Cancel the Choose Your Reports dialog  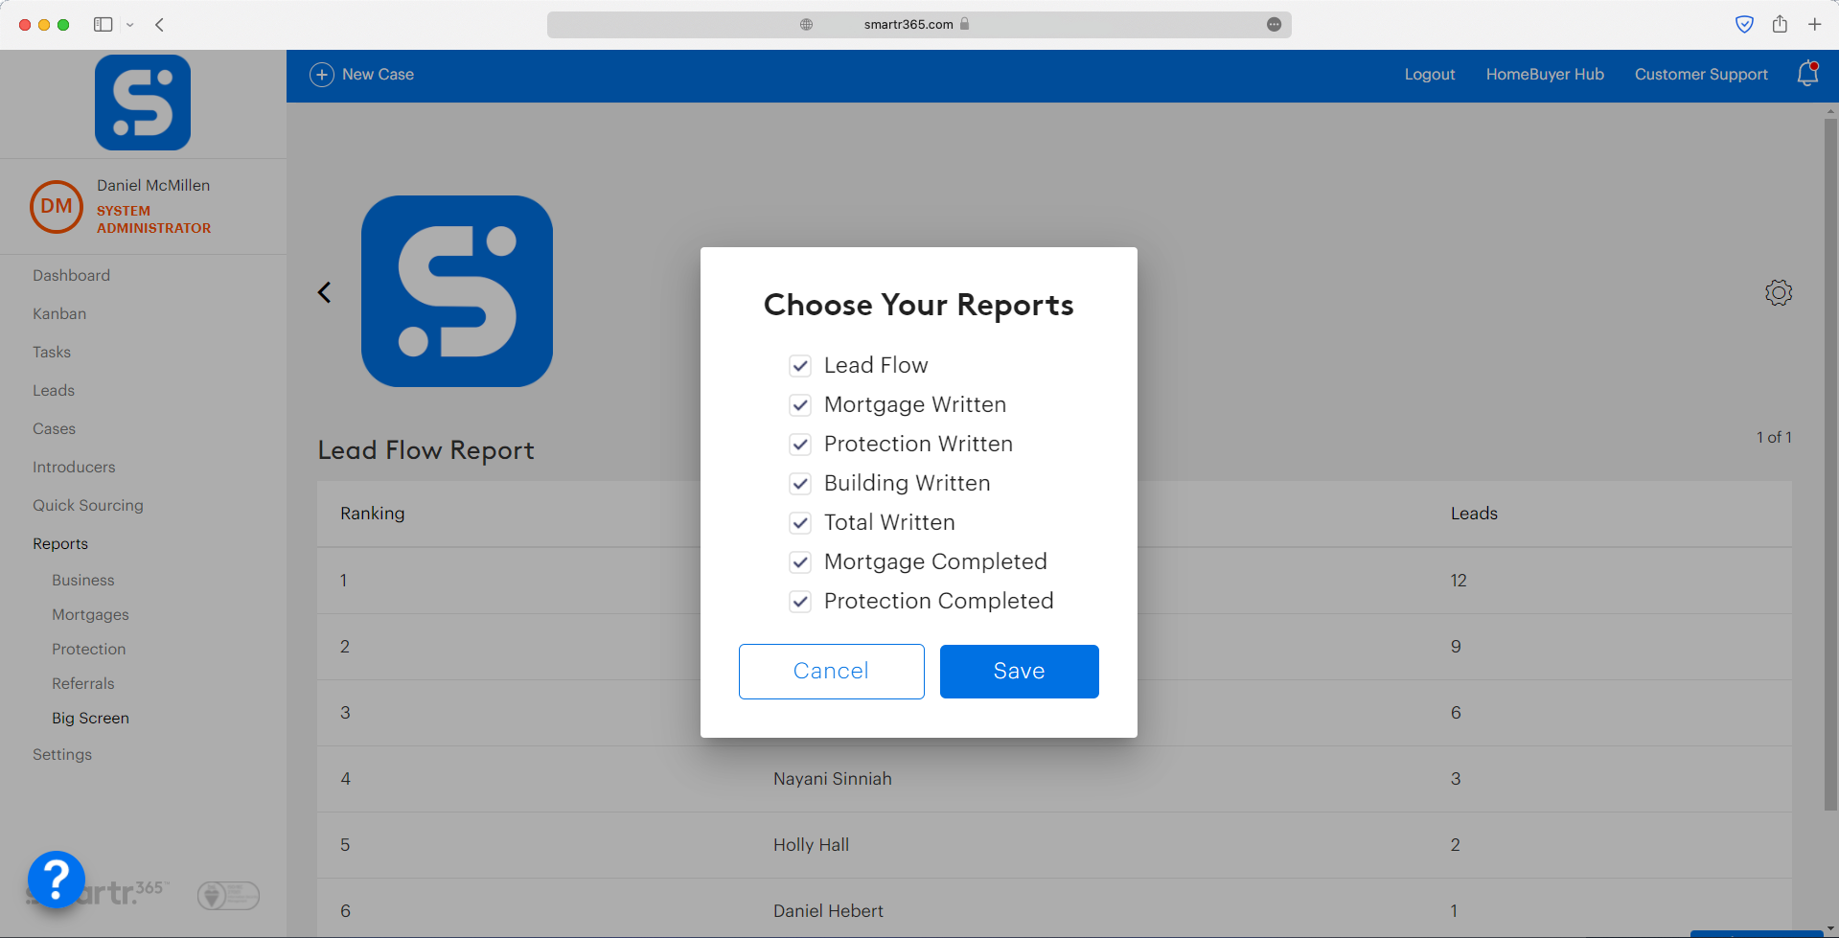click(832, 672)
